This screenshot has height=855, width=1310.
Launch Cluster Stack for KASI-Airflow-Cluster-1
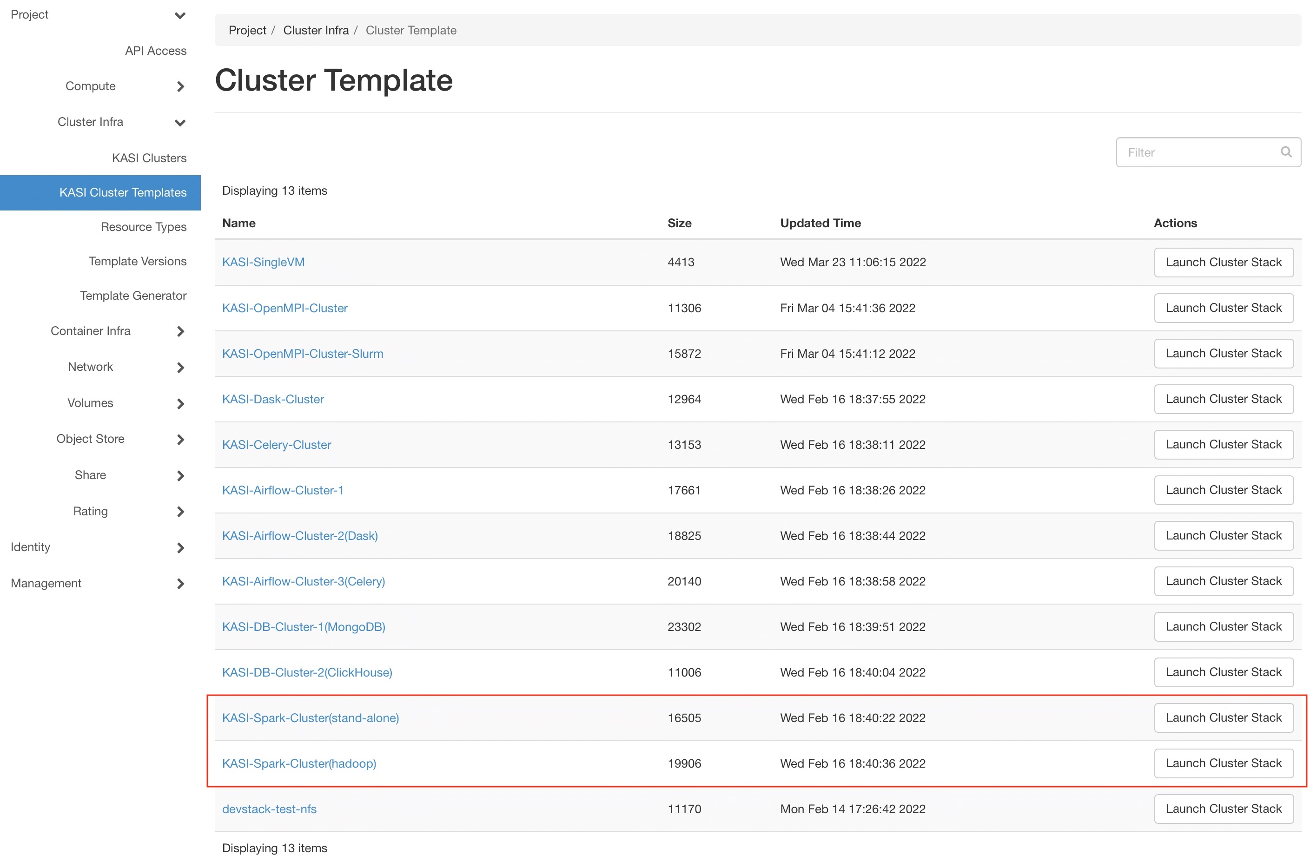tap(1224, 491)
